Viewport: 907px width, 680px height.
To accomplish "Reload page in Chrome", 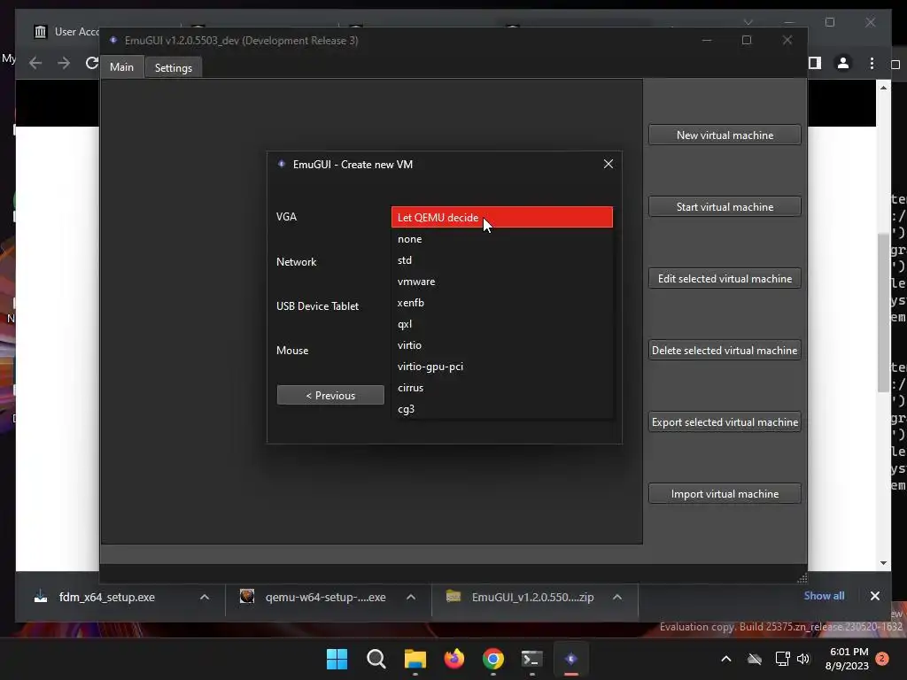I will pyautogui.click(x=91, y=63).
